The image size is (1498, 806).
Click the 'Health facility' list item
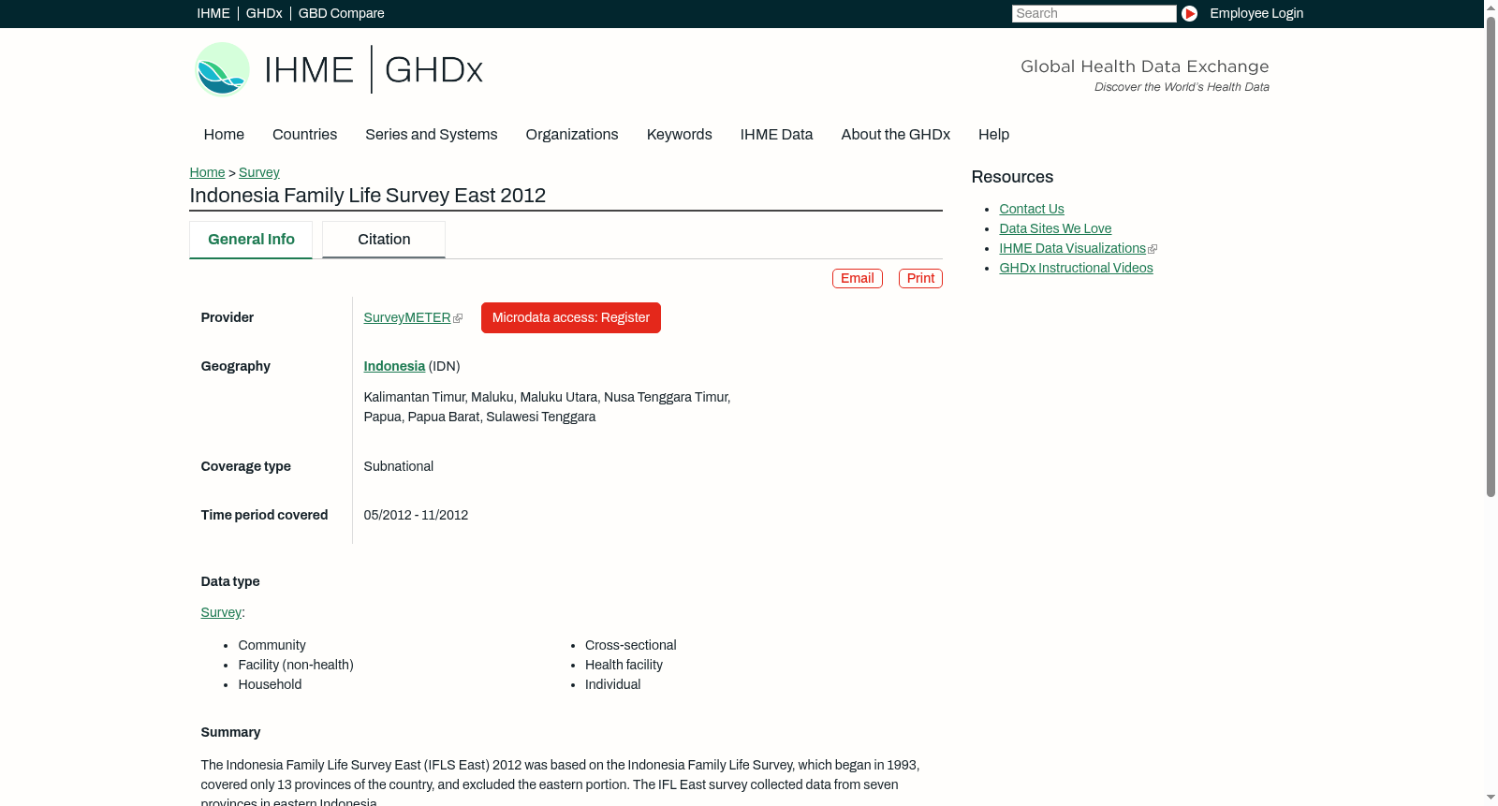tap(624, 665)
